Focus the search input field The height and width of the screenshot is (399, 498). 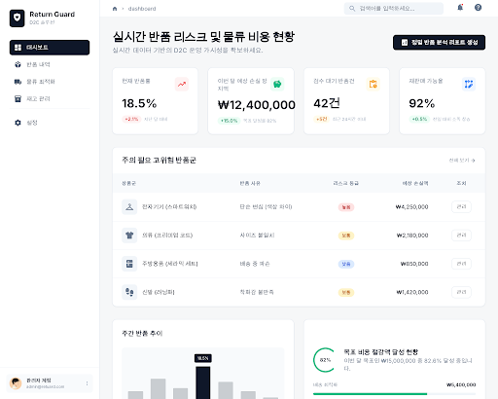point(394,9)
